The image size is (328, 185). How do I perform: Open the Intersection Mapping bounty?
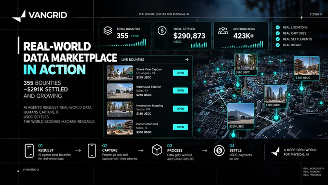(x=180, y=109)
